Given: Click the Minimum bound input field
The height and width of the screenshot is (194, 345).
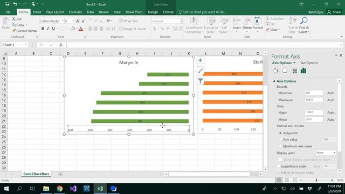Looking at the screenshot, I should pyautogui.click(x=314, y=93).
